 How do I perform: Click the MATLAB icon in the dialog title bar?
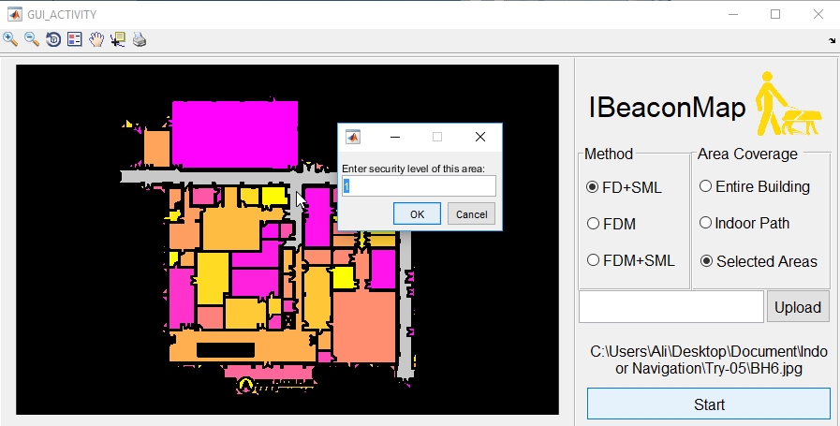(x=352, y=138)
